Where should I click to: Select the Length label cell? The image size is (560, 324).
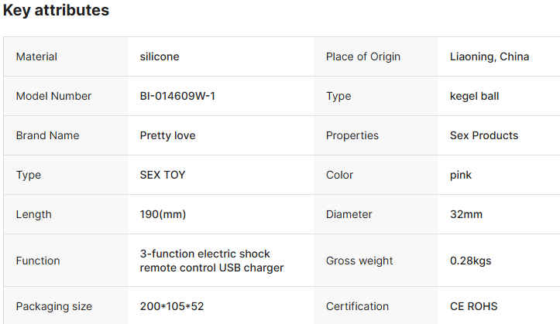click(x=33, y=214)
